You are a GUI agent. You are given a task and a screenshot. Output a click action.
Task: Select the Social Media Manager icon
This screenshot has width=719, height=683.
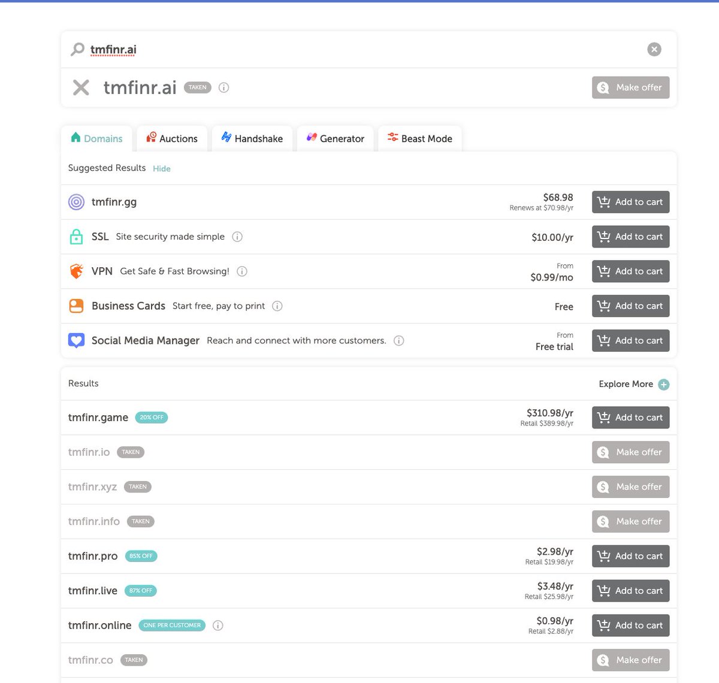77,340
